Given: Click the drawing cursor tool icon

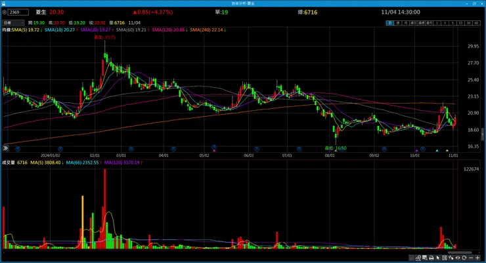Looking at the screenshot, I should [451, 258].
